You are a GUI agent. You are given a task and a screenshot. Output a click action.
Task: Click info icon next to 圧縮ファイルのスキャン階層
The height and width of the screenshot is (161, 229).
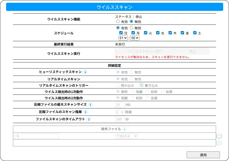(x=86, y=112)
